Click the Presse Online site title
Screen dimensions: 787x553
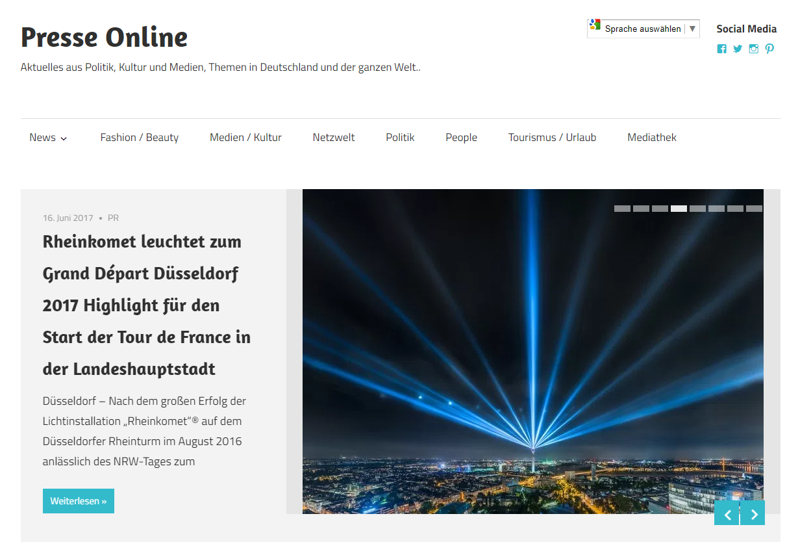pos(104,37)
